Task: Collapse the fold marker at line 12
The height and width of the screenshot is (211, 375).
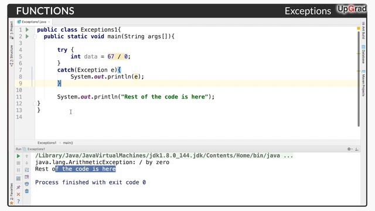Action: click(35, 103)
